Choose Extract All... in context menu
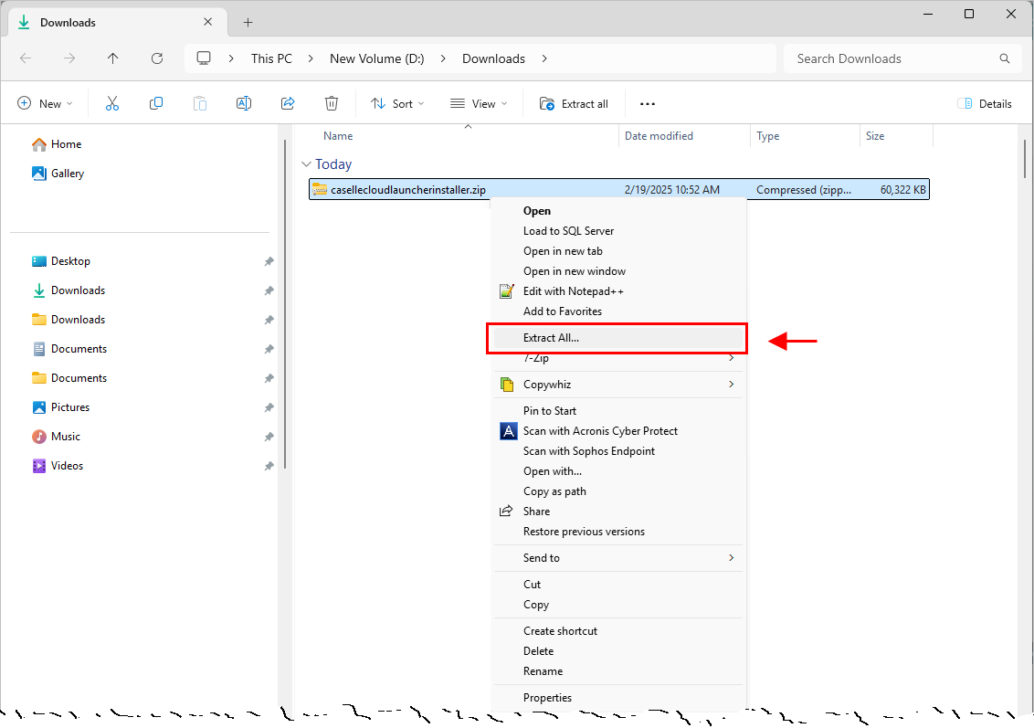Screen dimensions: 1034x728 click(x=551, y=338)
